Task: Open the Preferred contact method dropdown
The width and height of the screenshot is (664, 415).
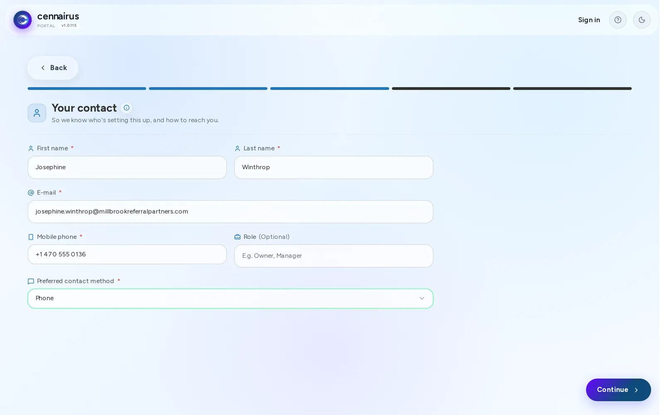Action: [230, 298]
